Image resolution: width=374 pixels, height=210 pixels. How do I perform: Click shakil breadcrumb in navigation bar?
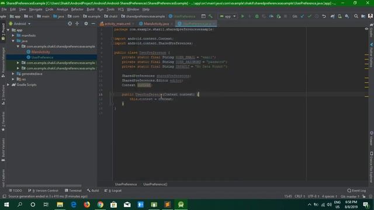(110, 16)
